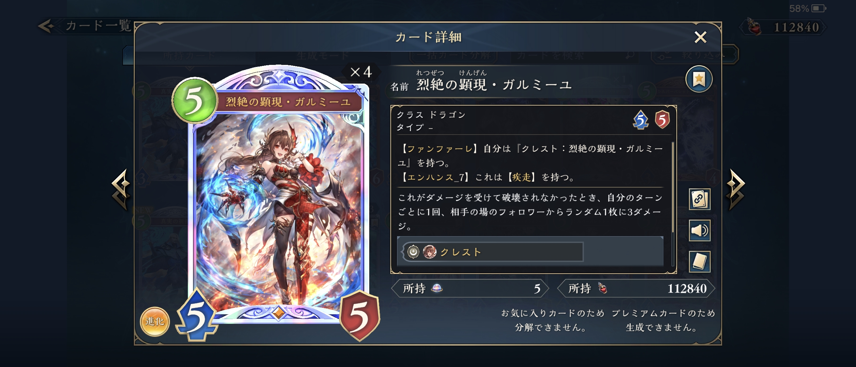This screenshot has width=856, height=367.
Task: Tap the エンハンス_7 keyword link
Action: 435,177
